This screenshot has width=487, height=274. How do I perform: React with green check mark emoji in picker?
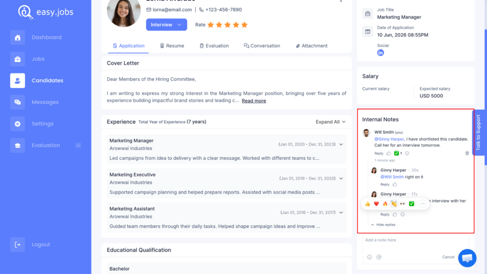click(411, 204)
